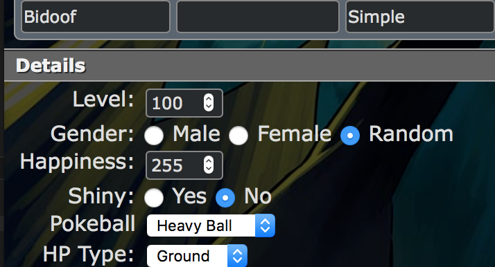Screen dimensions: 495x267
Task: Click the Pokeball dropdown arrow icon
Action: click(265, 225)
